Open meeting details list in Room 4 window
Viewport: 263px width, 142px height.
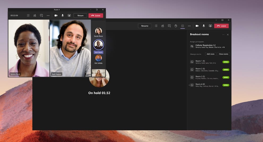(28, 15)
